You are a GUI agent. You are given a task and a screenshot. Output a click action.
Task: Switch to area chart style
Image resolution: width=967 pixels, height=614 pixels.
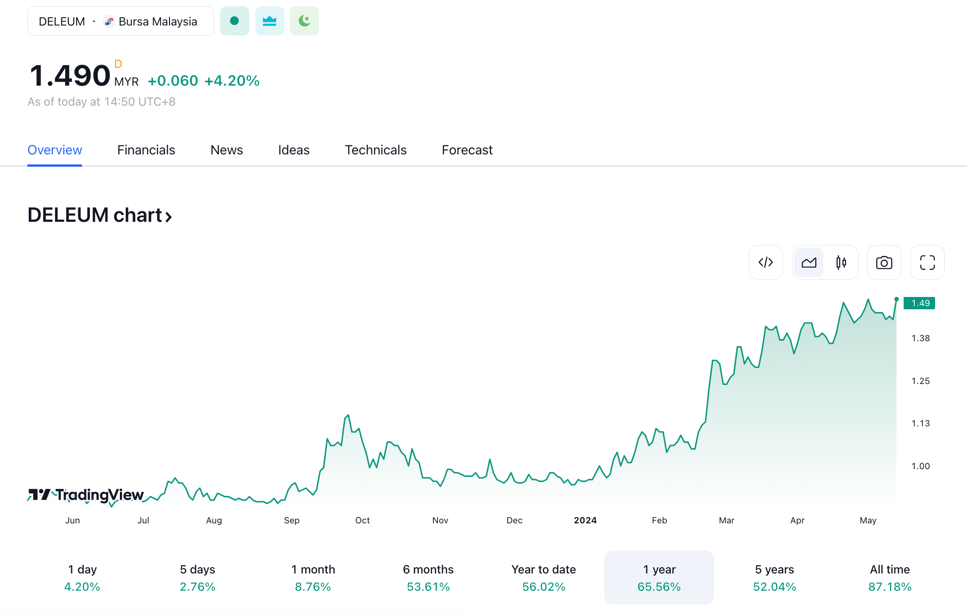pyautogui.click(x=809, y=262)
